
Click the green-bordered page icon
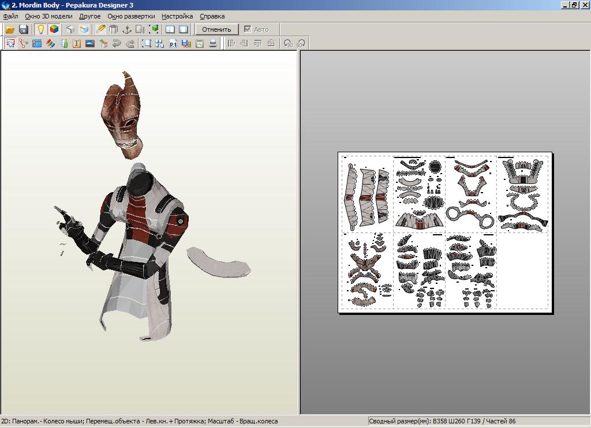199,44
